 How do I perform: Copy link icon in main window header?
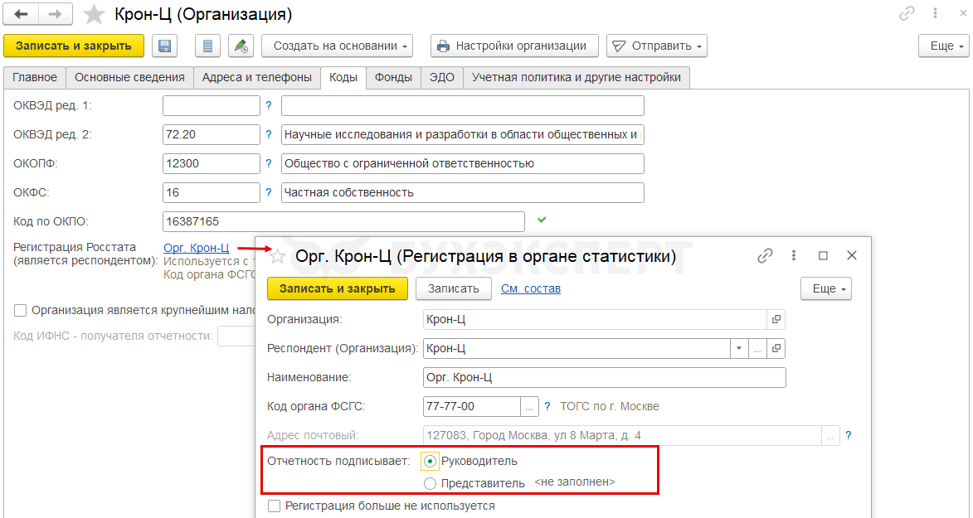pyautogui.click(x=907, y=13)
